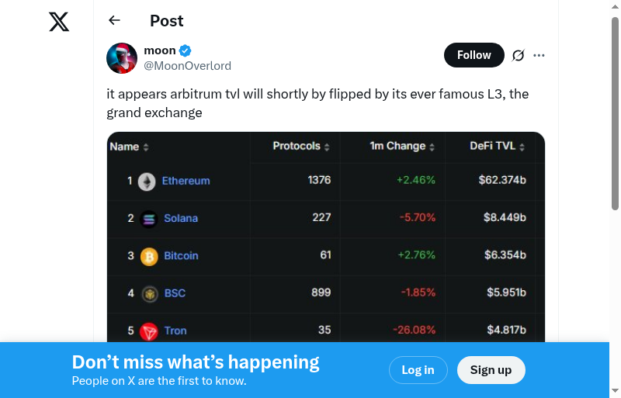
Task: Open moon's profile avatar
Action: tap(122, 58)
